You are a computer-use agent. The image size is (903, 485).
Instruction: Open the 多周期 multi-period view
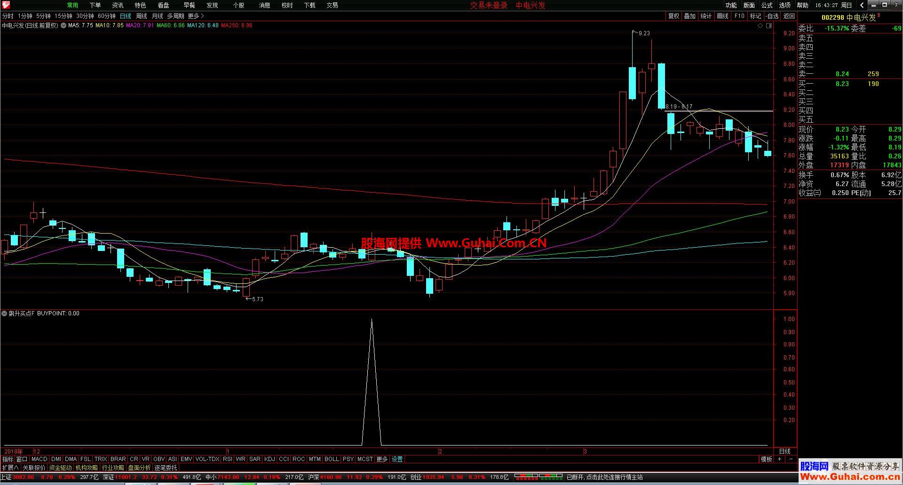tap(175, 16)
